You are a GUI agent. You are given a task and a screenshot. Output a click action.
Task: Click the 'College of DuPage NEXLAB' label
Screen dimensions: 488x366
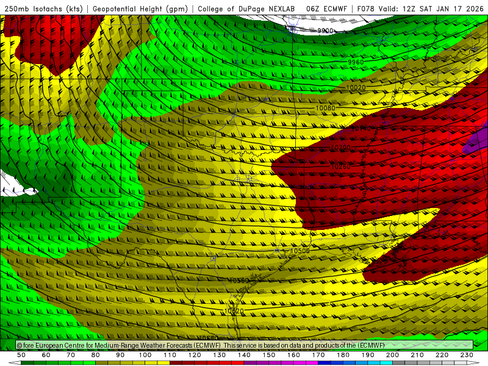[246, 9]
